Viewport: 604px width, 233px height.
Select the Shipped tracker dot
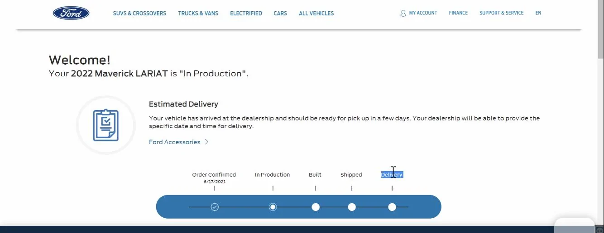point(352,207)
